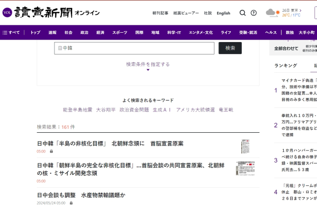317x206 pixels.
Task: Search keyword 大谷翔平
Action: [106, 110]
